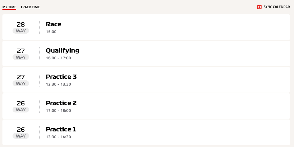294x147 pixels.
Task: Open the Qualifying session entry
Action: click(146, 53)
